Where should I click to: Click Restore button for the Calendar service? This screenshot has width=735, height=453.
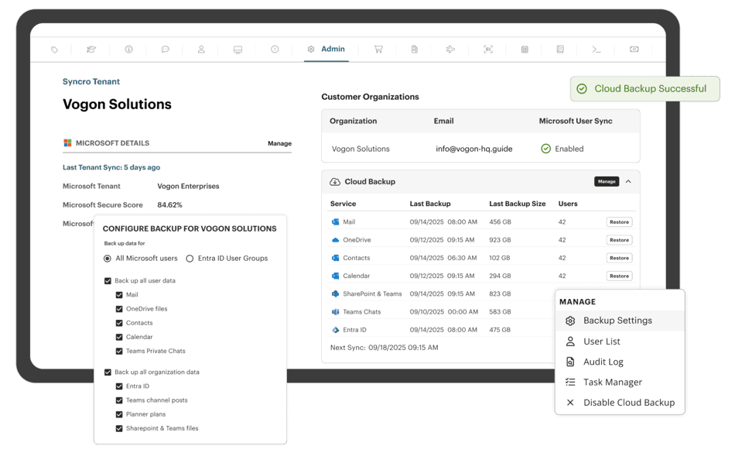(619, 276)
